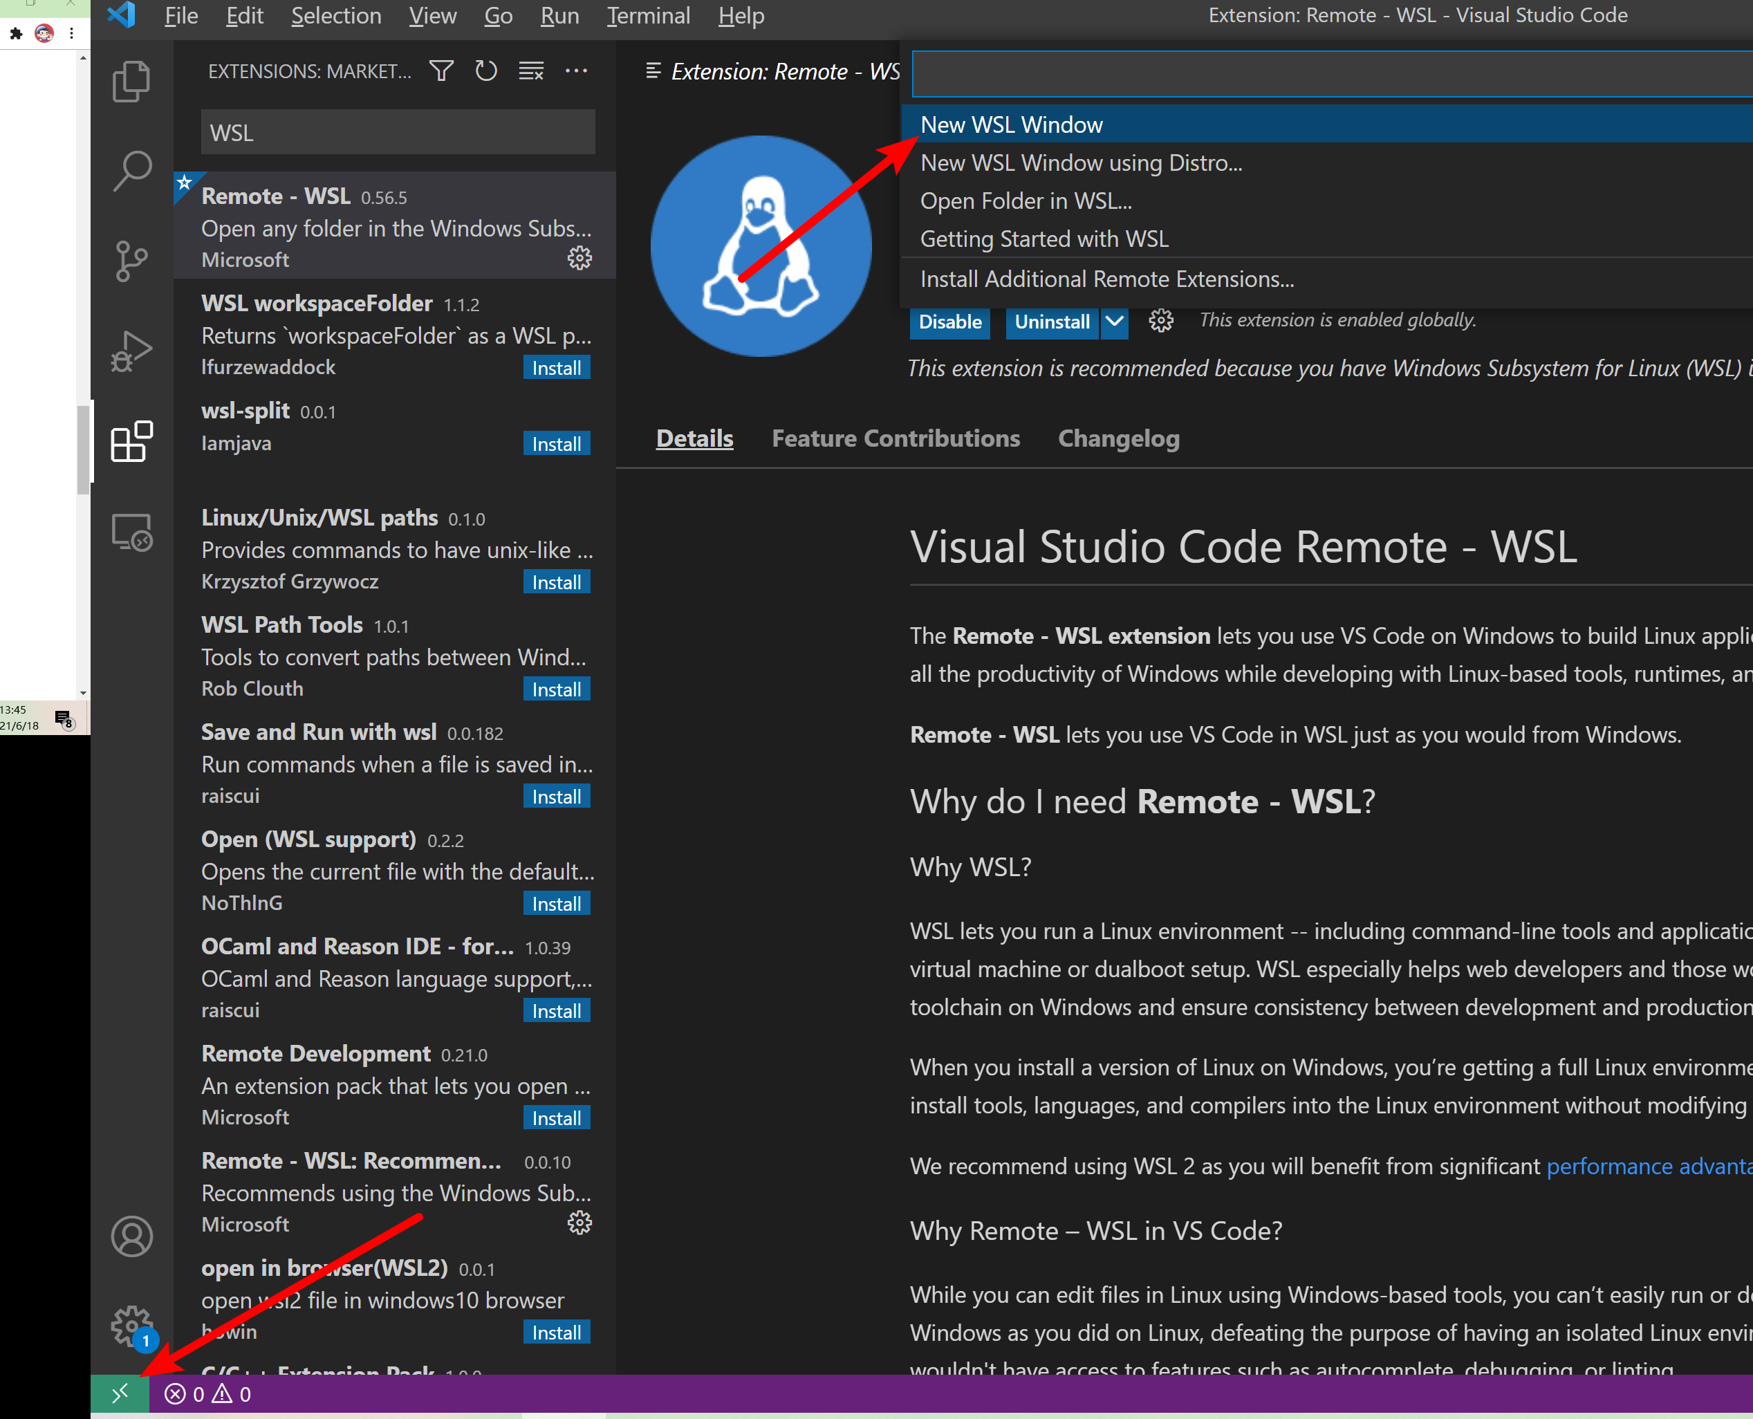Open settings gear on Remote - WSL extension entry

coord(579,259)
